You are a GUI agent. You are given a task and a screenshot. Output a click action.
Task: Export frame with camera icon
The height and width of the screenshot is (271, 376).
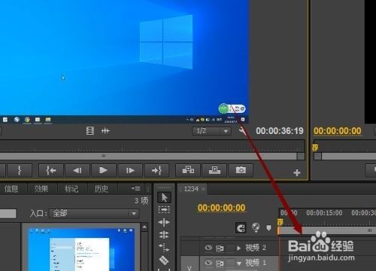point(241,171)
